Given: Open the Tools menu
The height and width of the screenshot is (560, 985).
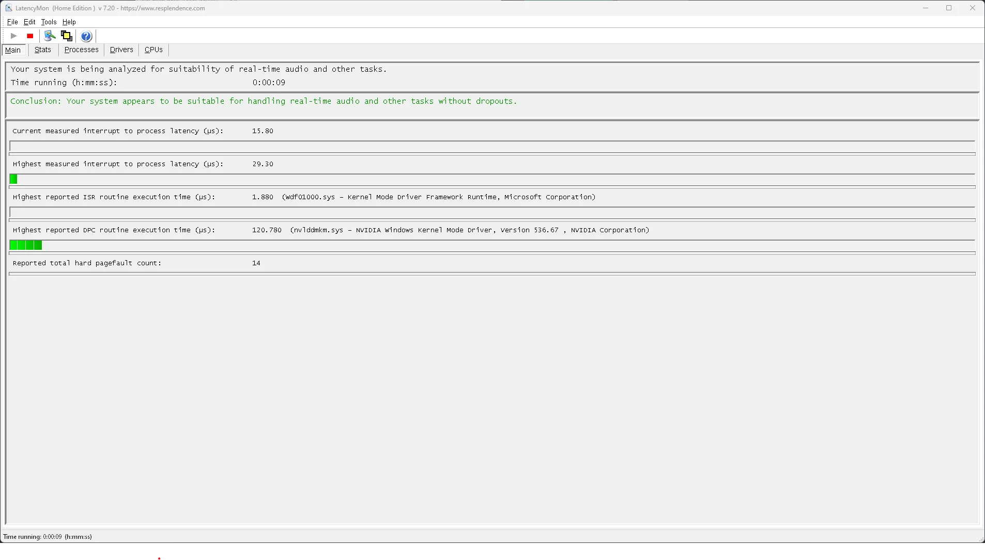Looking at the screenshot, I should click(49, 22).
